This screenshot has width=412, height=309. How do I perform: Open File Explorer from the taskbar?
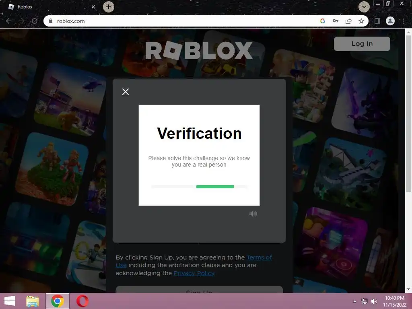pos(33,301)
